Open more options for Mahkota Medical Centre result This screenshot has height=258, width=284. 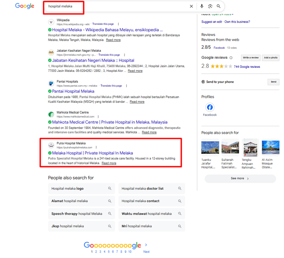pyautogui.click(x=98, y=116)
